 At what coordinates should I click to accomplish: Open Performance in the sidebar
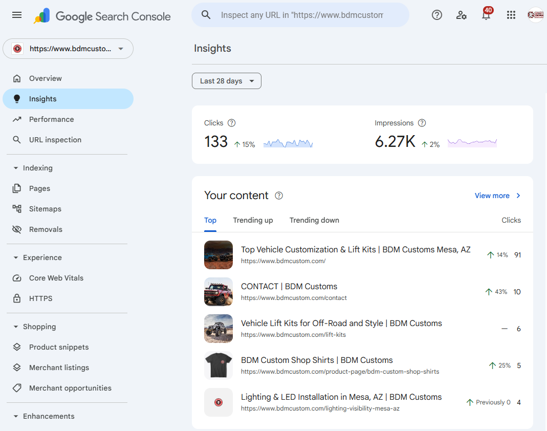point(68,119)
